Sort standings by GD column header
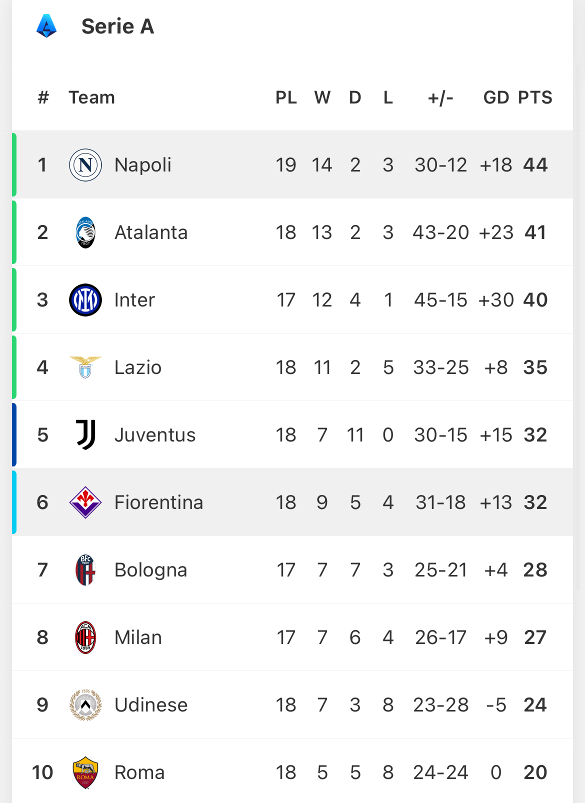This screenshot has width=585, height=803. (496, 97)
